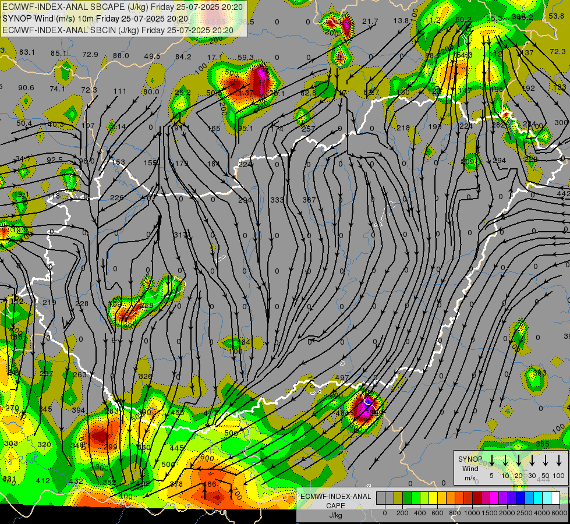Click the 263 CAPE value on map
Image resolution: width=570 pixels, height=524 pixels.
coord(80,374)
